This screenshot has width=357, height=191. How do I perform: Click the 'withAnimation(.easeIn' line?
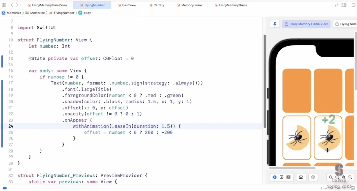click(x=127, y=126)
